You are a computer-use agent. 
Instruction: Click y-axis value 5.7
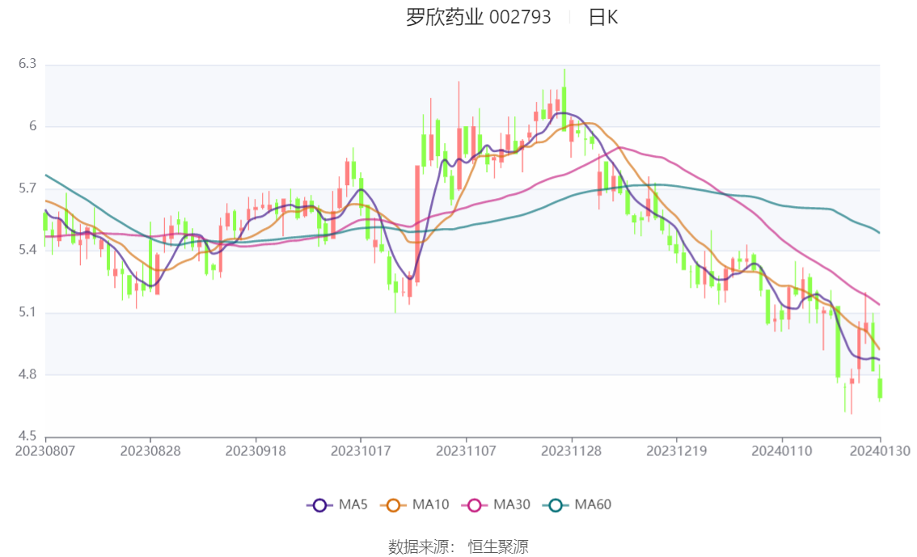pos(27,188)
